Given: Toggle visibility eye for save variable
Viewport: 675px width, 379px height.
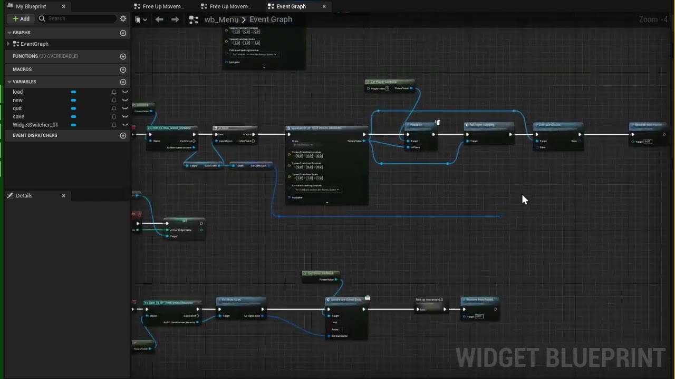Looking at the screenshot, I should coord(125,117).
